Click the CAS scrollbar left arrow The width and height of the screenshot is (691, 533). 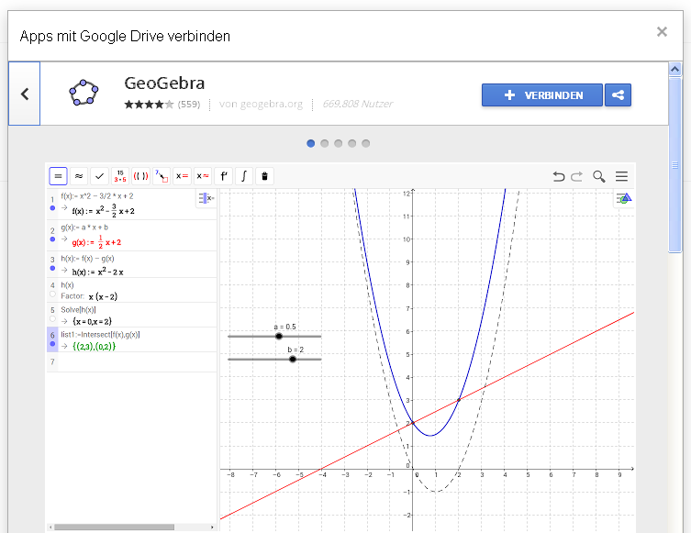[50, 527]
